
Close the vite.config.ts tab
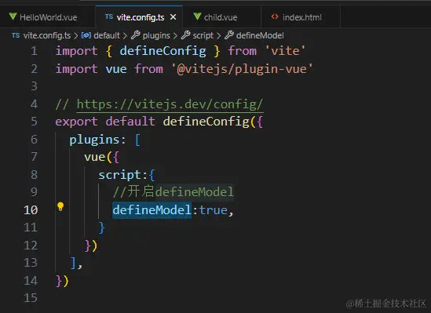pyautogui.click(x=173, y=17)
